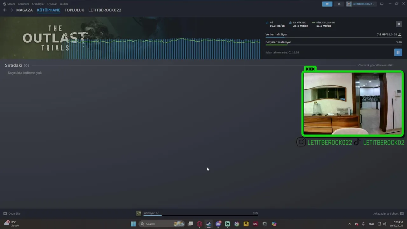Open the Görünüm menu

pyautogui.click(x=23, y=4)
